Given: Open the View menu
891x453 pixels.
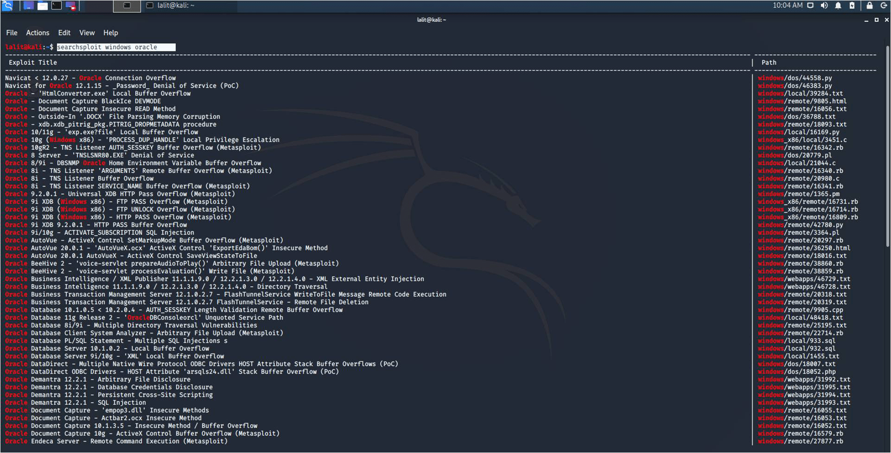Looking at the screenshot, I should 87,32.
